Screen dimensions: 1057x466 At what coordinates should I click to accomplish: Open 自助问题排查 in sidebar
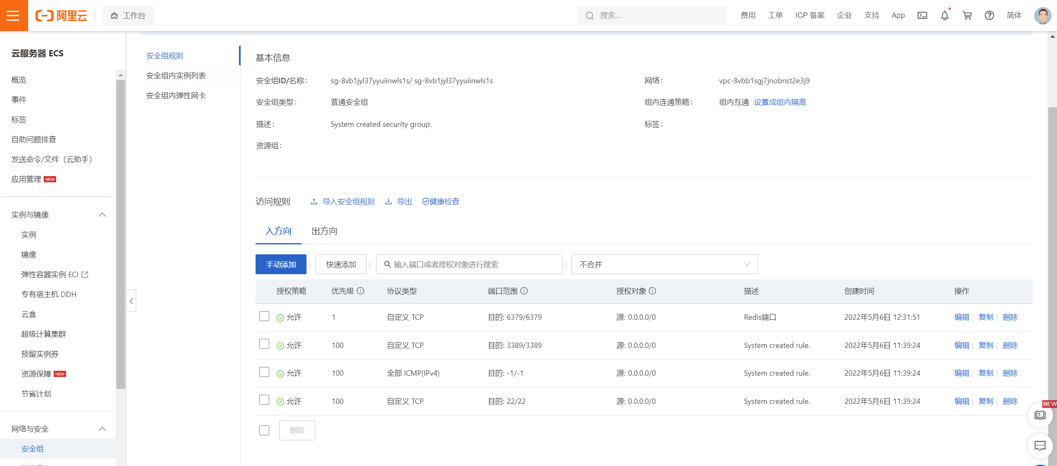click(x=34, y=139)
